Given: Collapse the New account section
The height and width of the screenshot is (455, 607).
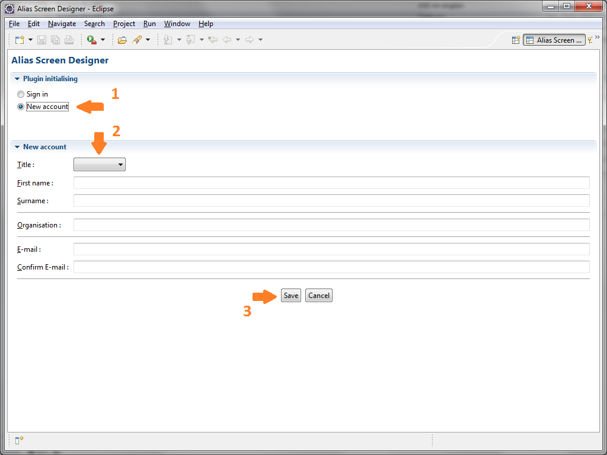Looking at the screenshot, I should (x=17, y=147).
